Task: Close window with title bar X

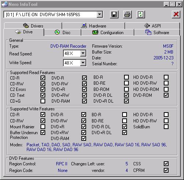Action: (179, 4)
